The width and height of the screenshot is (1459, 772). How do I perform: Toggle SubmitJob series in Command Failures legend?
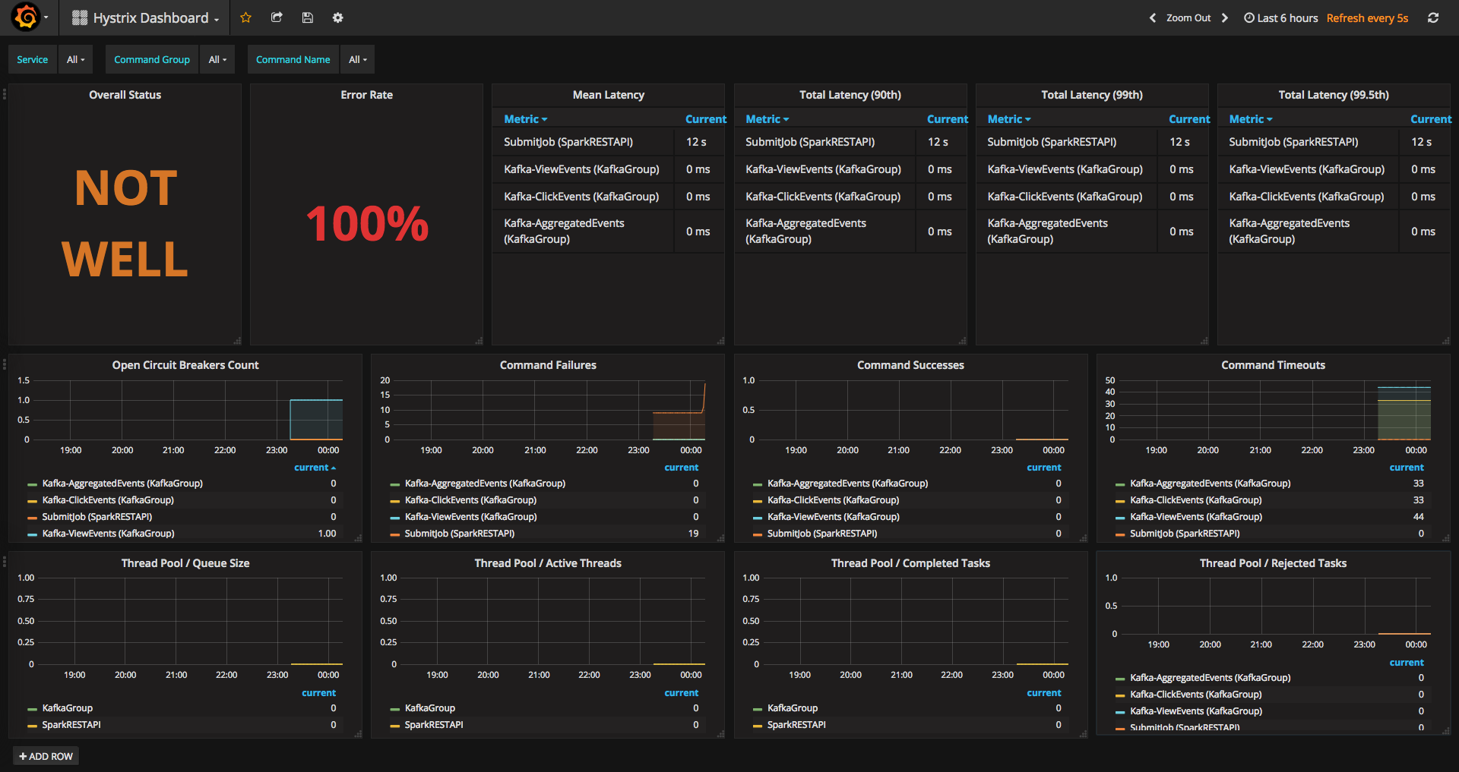[x=459, y=534]
